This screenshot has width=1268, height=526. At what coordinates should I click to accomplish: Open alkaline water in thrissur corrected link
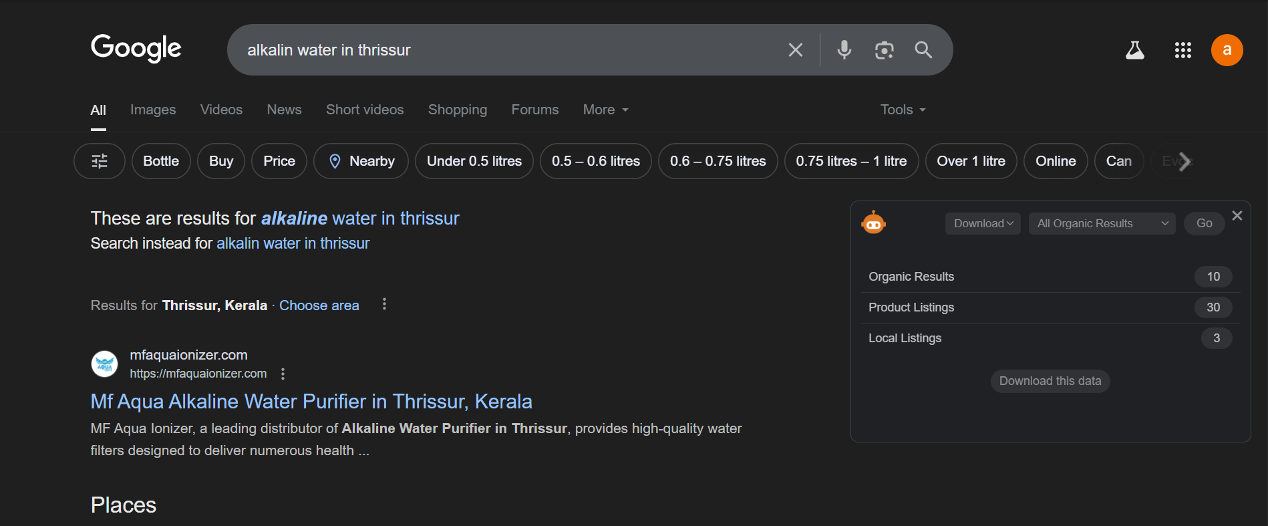pyautogui.click(x=360, y=218)
